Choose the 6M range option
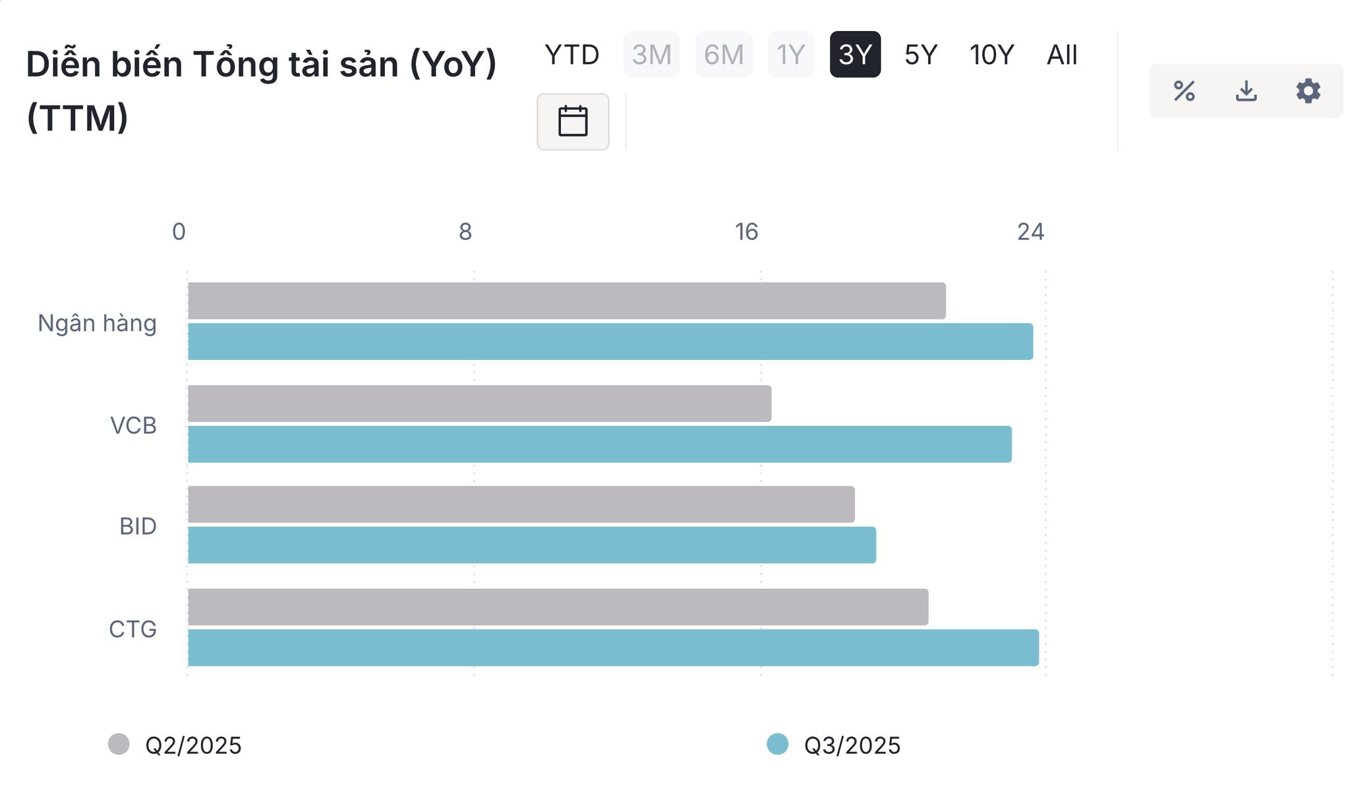The width and height of the screenshot is (1350, 793). tap(723, 55)
